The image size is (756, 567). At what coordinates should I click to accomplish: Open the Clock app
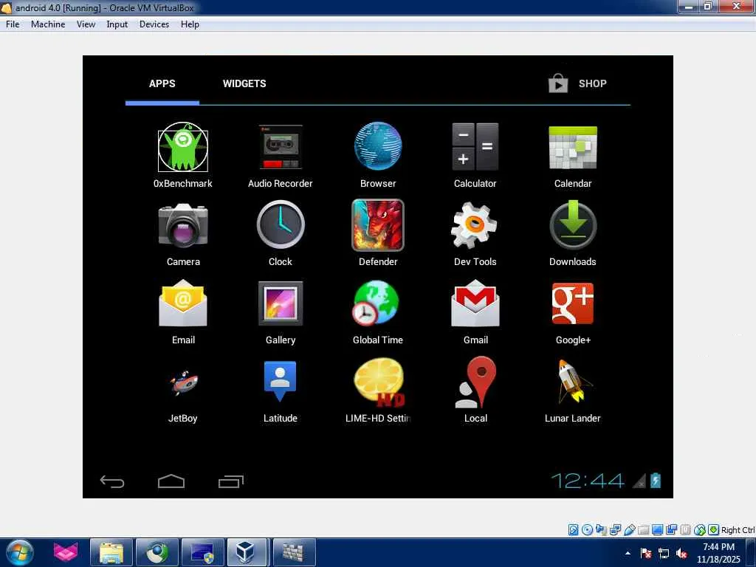point(280,233)
